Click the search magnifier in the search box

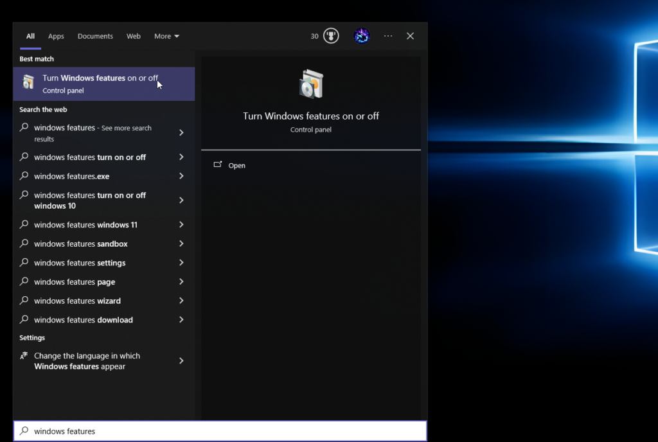point(24,430)
